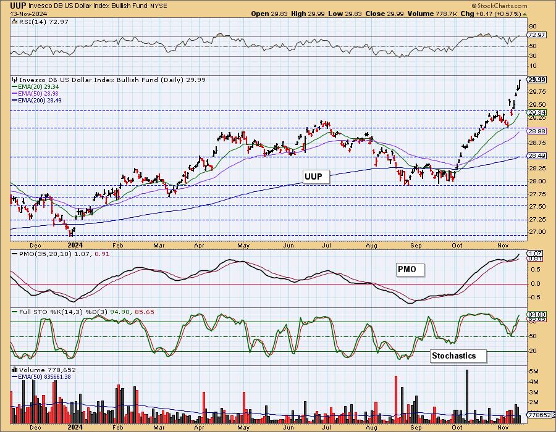Click the Open 29.83 value

[x=269, y=14]
